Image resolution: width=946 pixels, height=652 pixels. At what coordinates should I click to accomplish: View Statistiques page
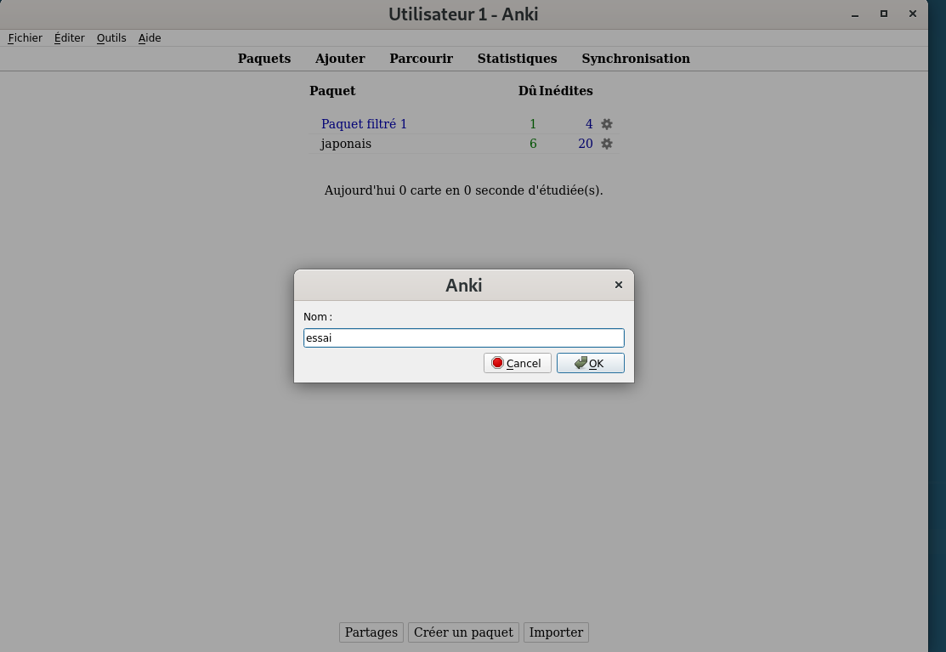[x=517, y=59]
